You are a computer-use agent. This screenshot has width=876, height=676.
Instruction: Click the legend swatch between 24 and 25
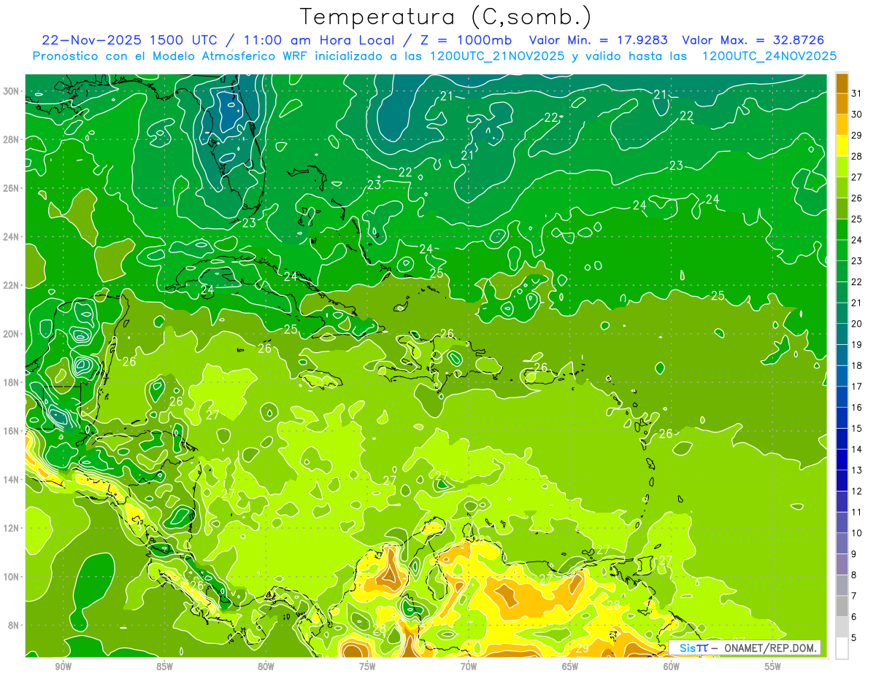point(842,229)
